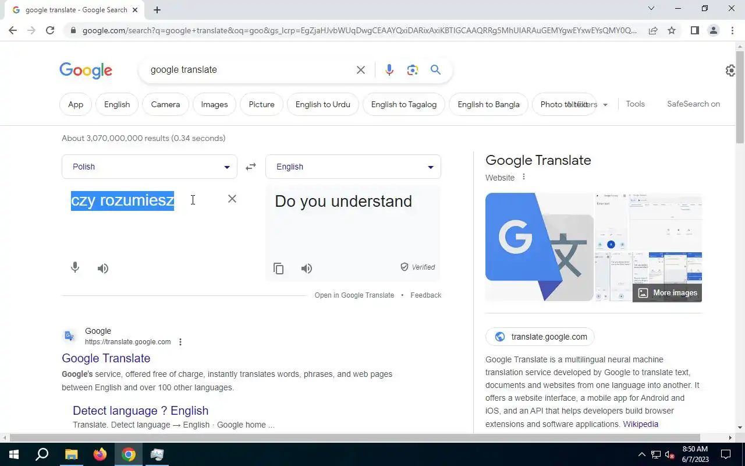Click the swap languages arrows icon
Screen dimensions: 745x466
point(251,167)
